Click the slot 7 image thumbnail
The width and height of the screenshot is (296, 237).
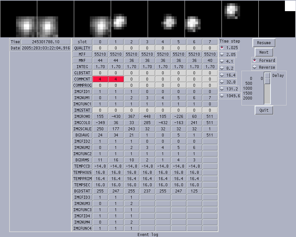277,19
